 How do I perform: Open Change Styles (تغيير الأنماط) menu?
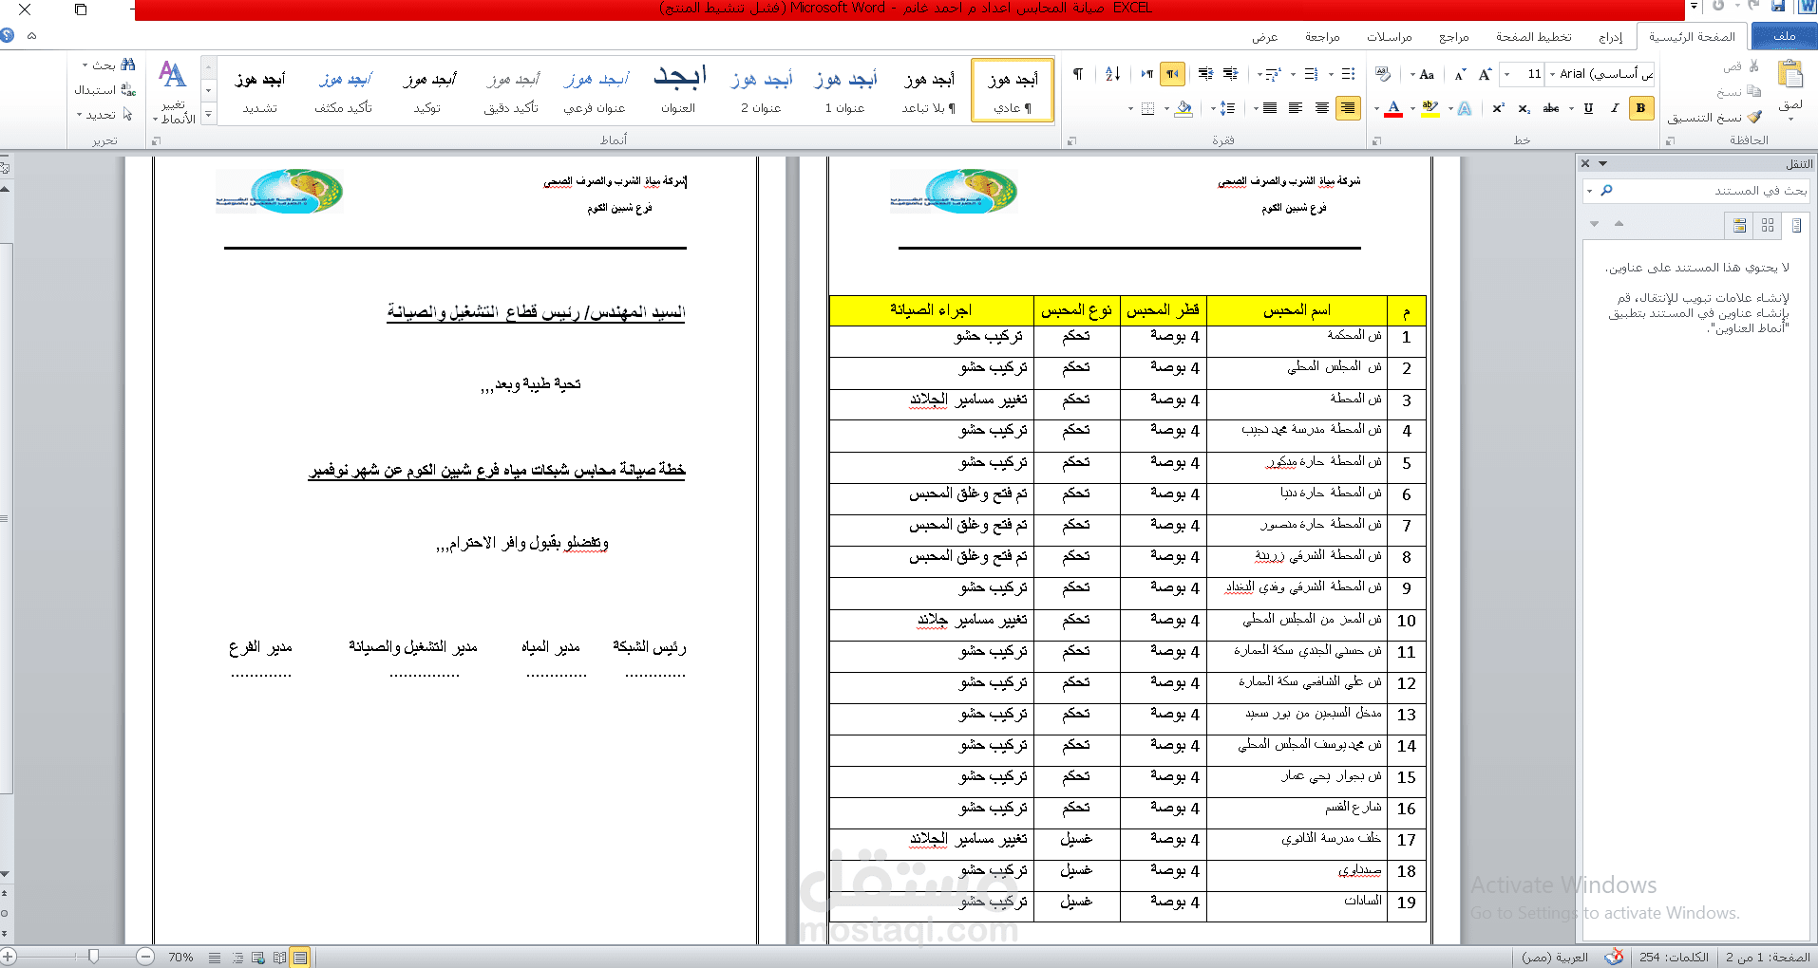point(174,92)
